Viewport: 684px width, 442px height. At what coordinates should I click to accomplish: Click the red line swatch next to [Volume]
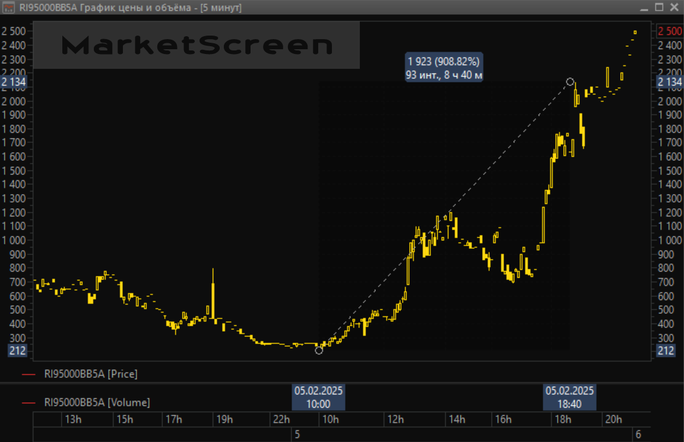tap(28, 403)
